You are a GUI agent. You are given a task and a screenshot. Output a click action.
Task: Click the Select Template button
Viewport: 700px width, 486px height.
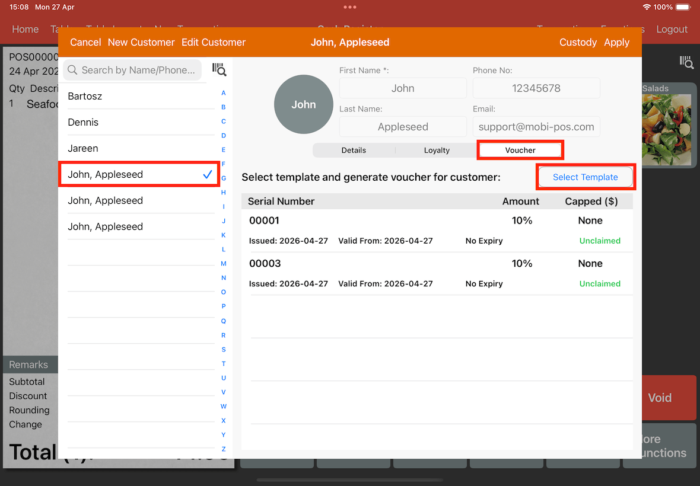(x=586, y=177)
